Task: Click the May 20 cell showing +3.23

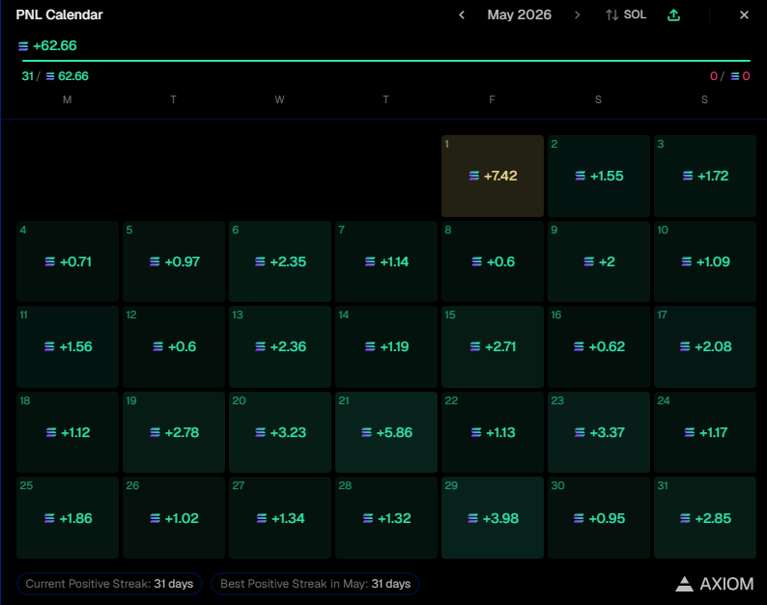Action: coord(280,432)
